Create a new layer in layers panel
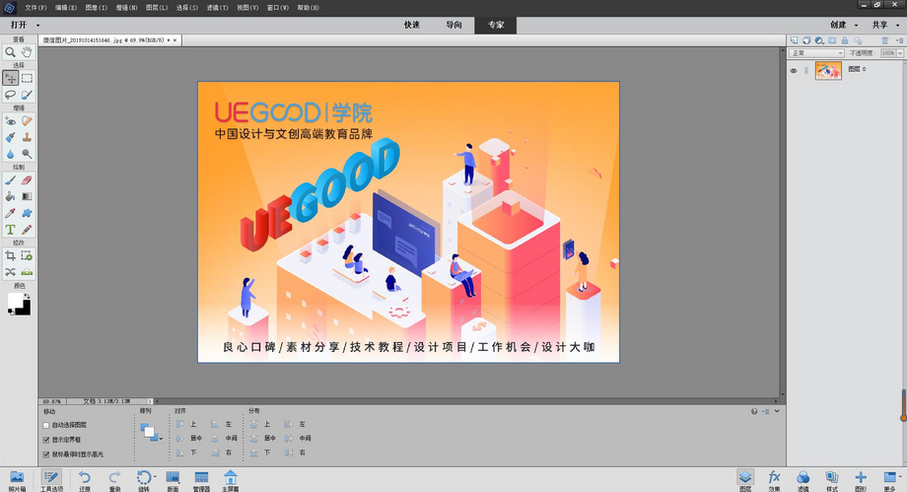 click(795, 40)
